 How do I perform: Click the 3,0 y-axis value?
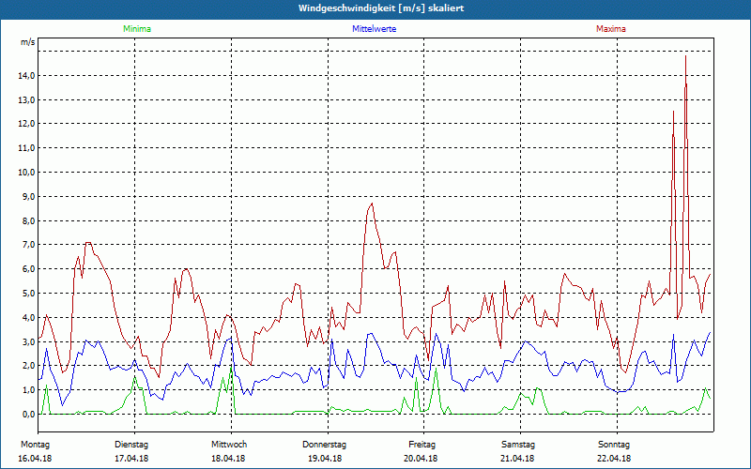tap(29, 342)
